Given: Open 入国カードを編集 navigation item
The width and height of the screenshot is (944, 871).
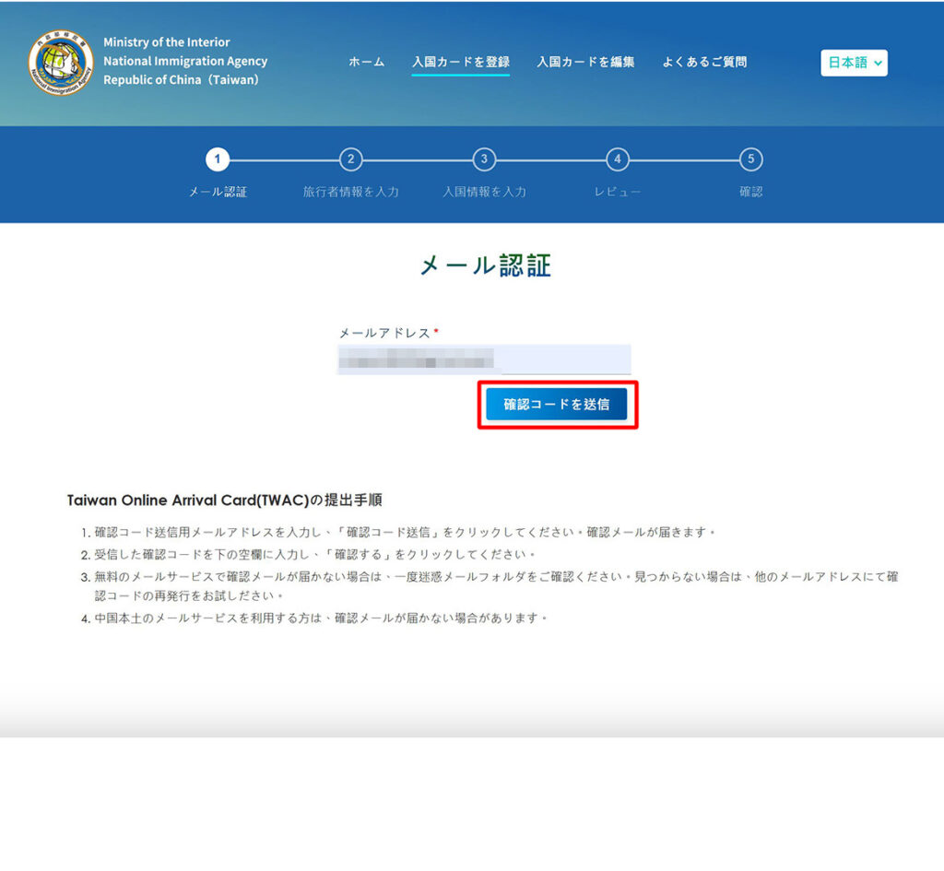Looking at the screenshot, I should (x=585, y=62).
